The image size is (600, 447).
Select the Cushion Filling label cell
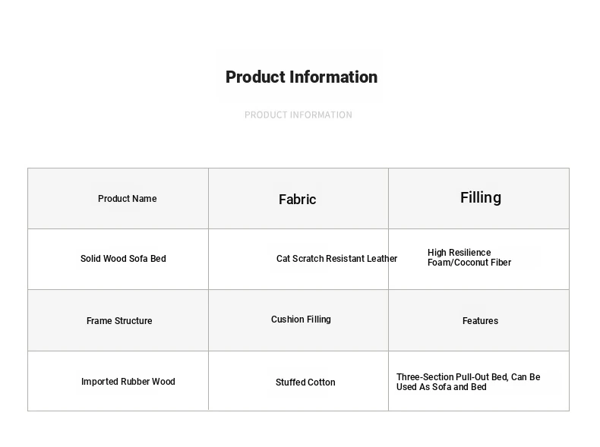[298, 320]
